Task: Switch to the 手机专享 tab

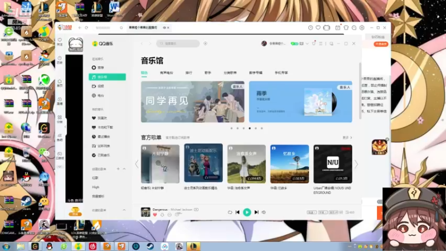Action: [x=282, y=73]
